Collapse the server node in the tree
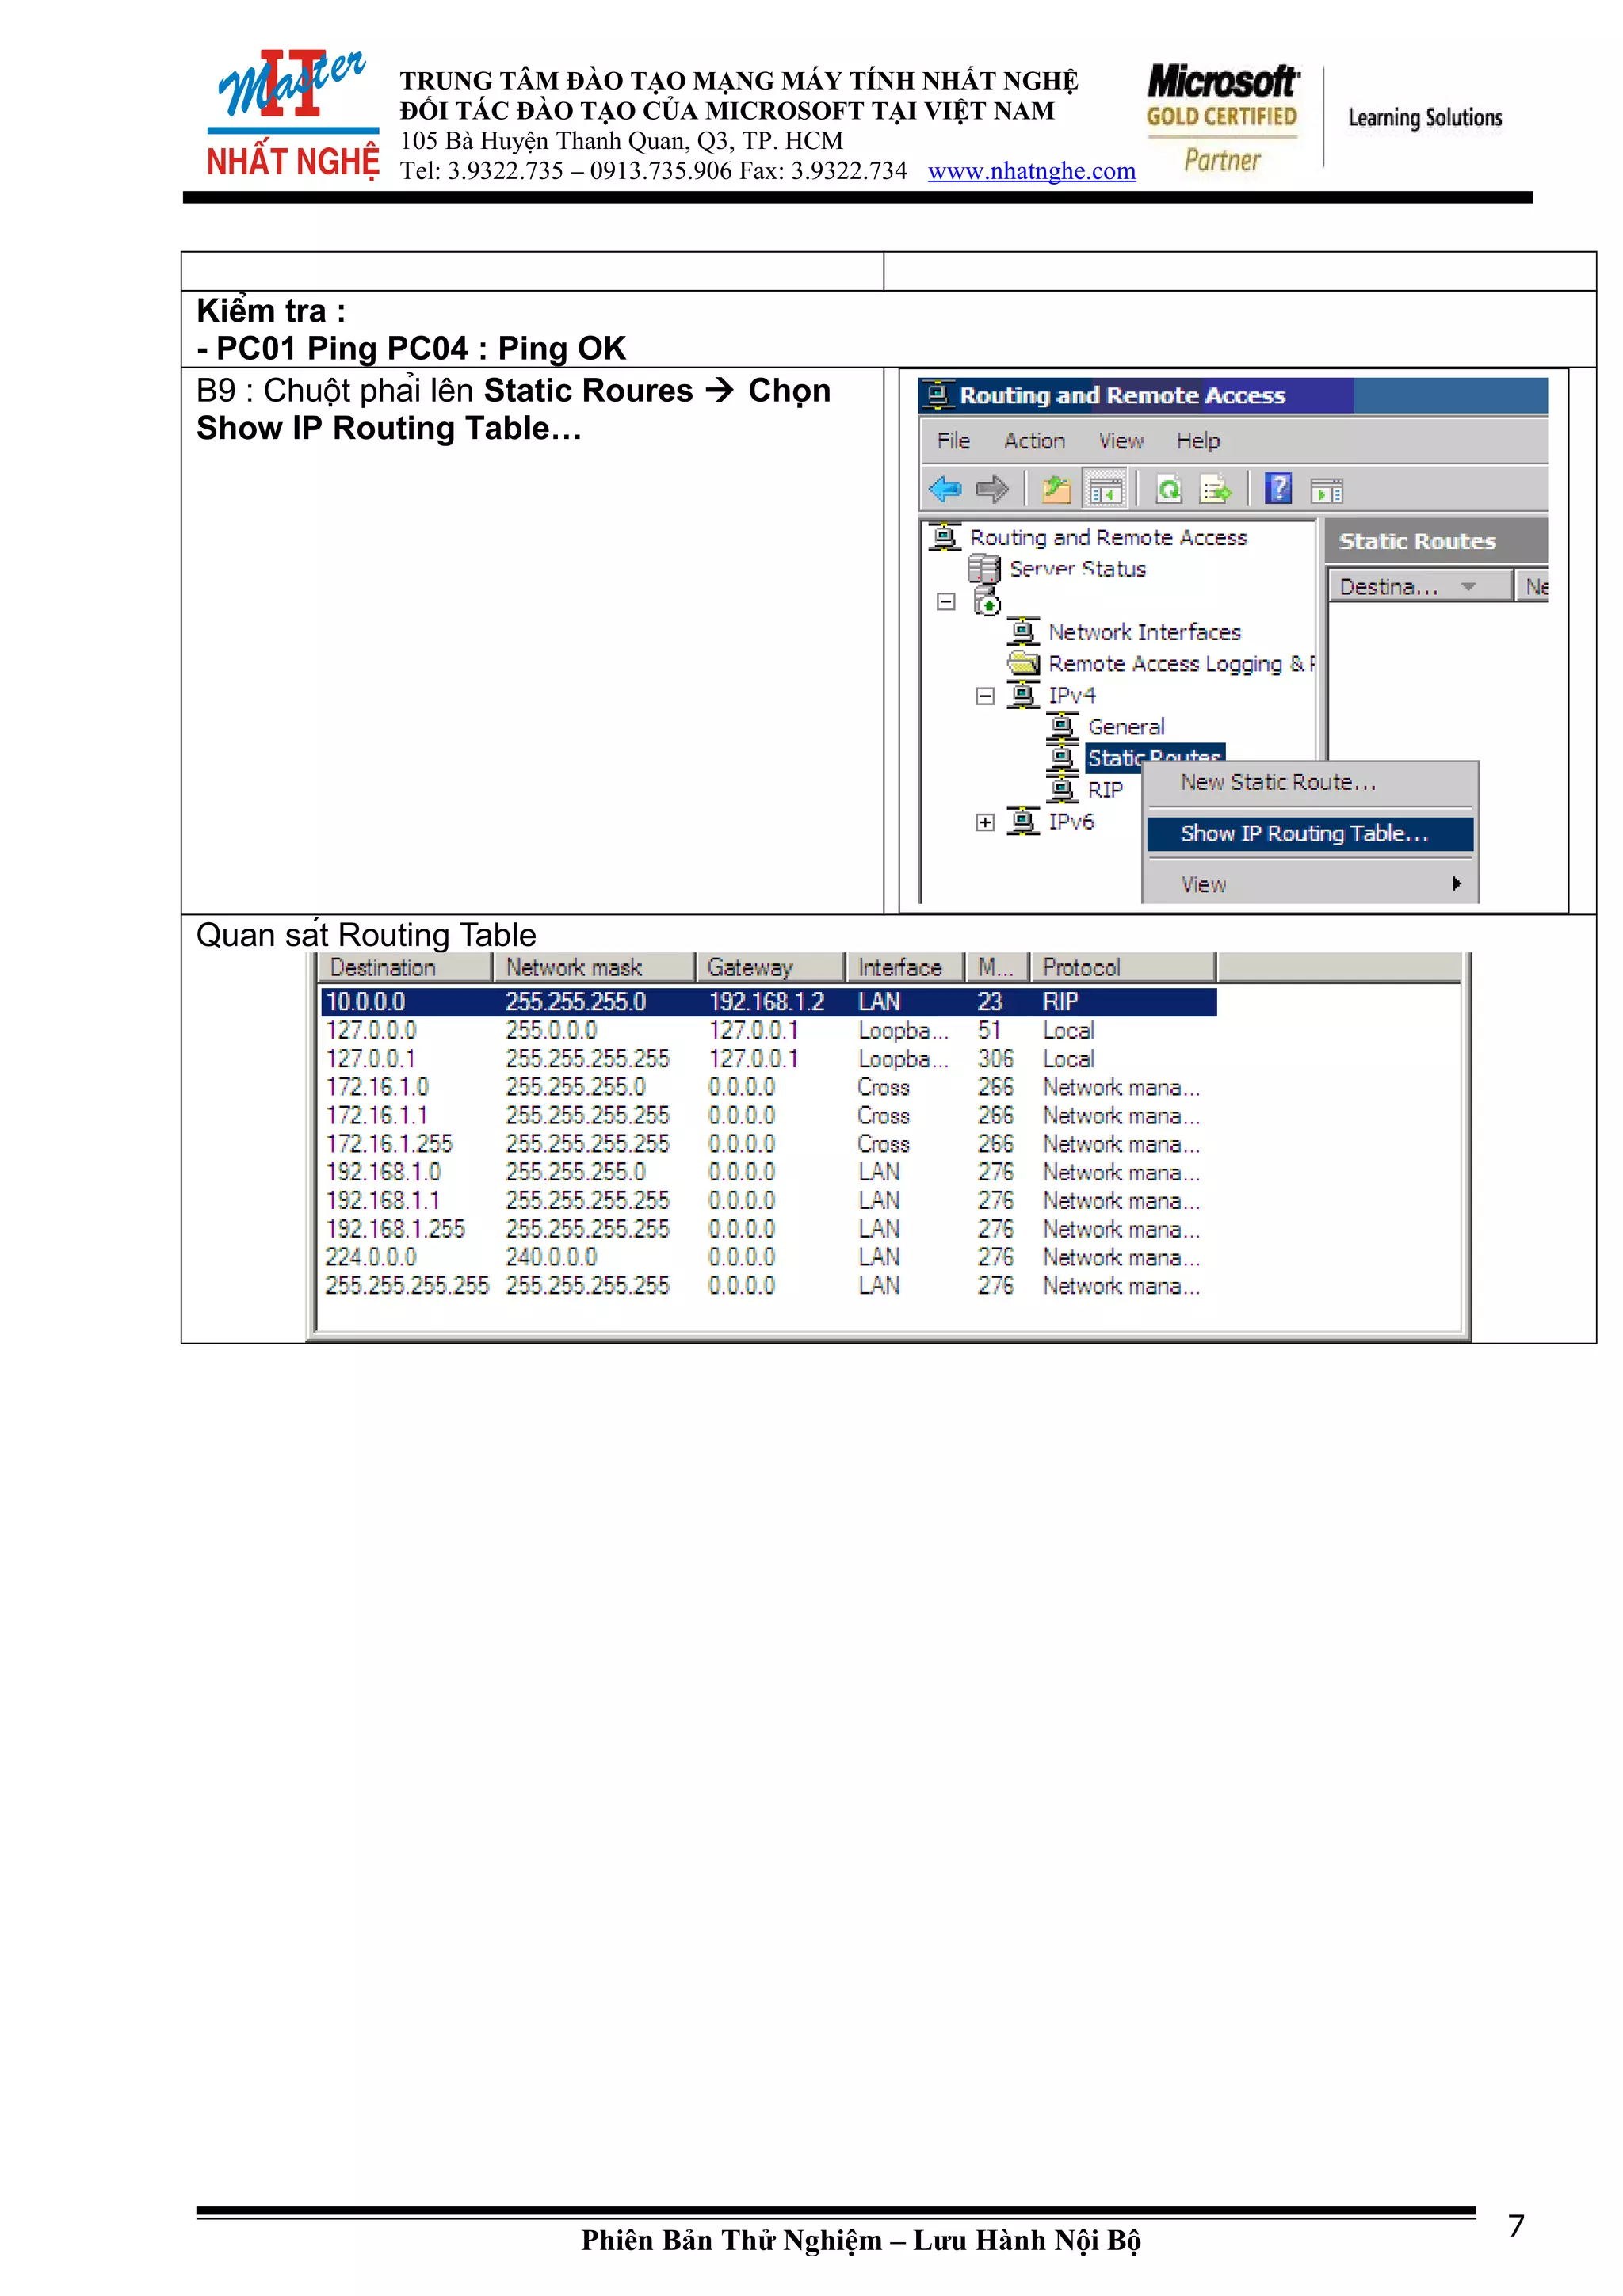The height and width of the screenshot is (2296, 1623). pyautogui.click(x=946, y=601)
